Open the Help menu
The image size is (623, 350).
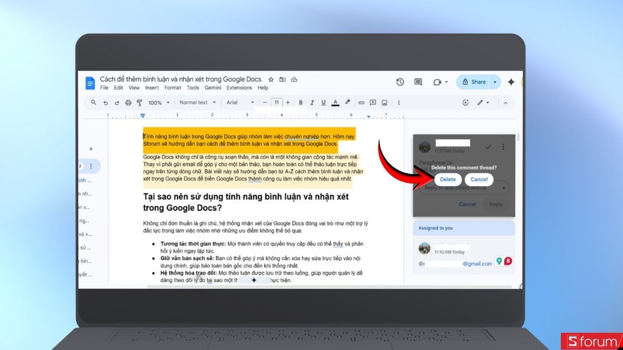tap(263, 88)
